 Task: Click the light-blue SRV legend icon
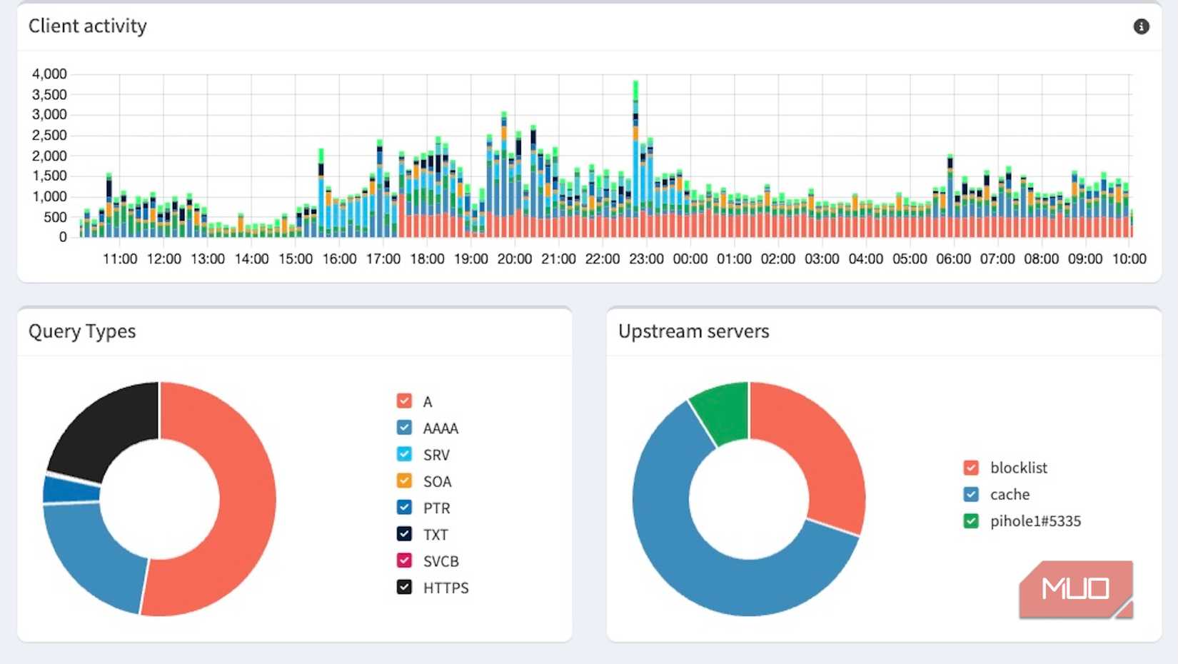(404, 454)
